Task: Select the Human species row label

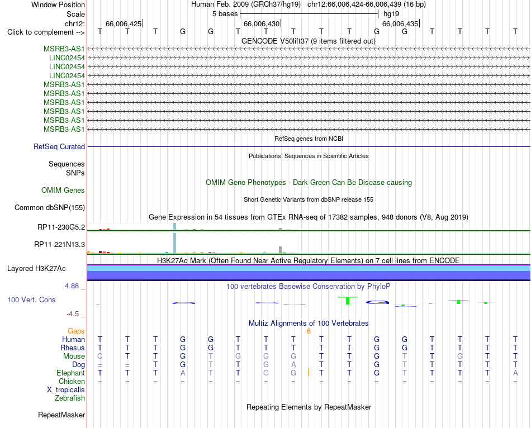Action: tap(73, 339)
